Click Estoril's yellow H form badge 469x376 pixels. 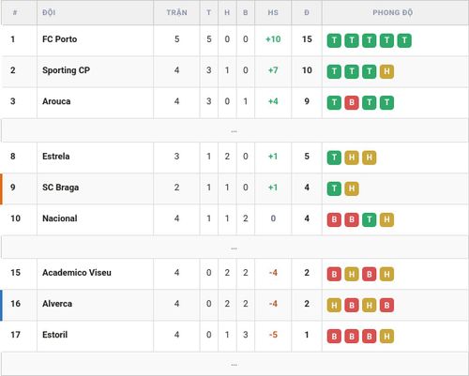[386, 337]
